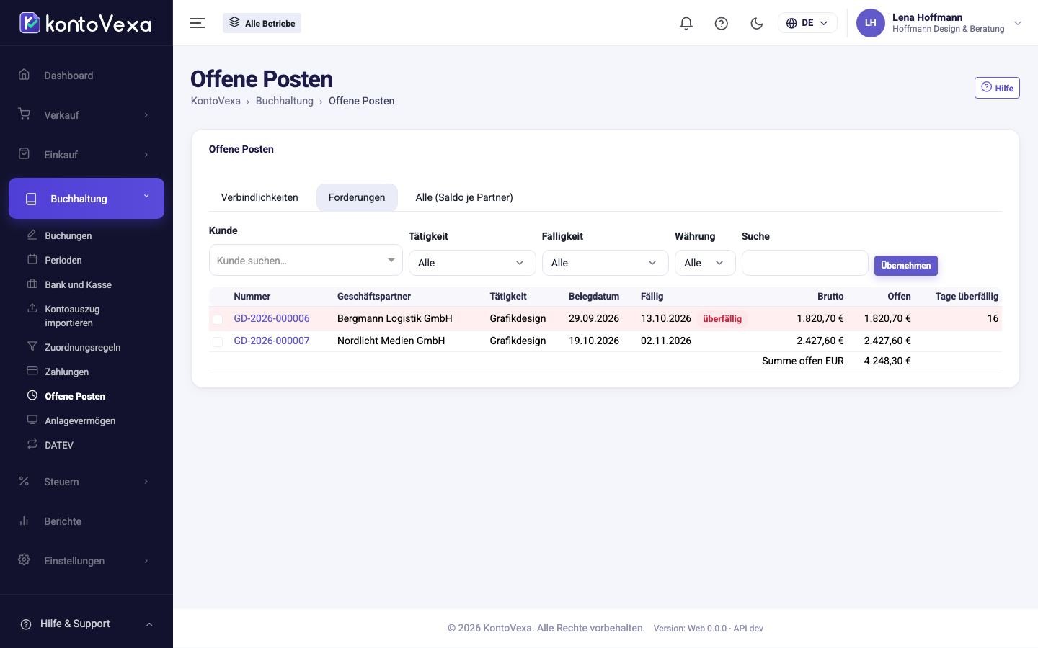
Task: Open the Tätigkeit filter dropdown
Action: click(x=472, y=263)
